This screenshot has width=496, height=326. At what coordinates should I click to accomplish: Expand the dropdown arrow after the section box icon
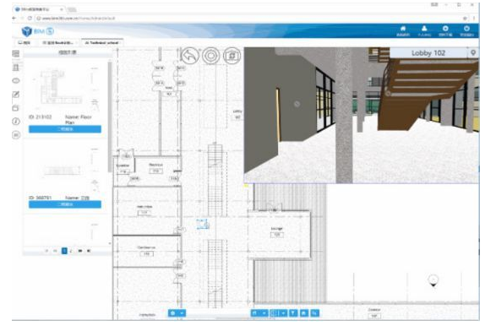pyautogui.click(x=284, y=313)
